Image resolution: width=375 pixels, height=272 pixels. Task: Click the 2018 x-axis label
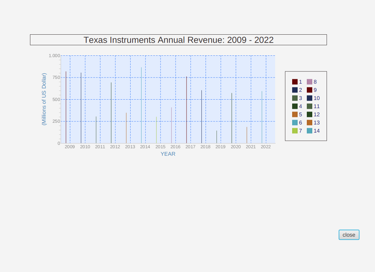(x=206, y=147)
